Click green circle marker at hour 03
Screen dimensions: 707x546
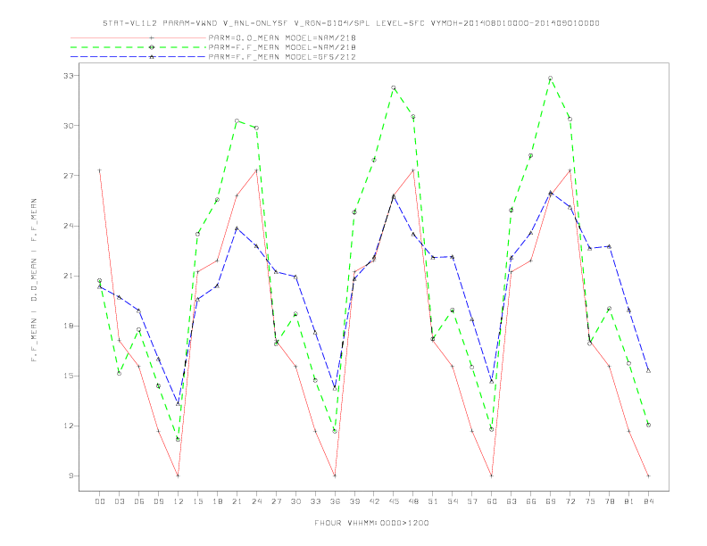119,374
